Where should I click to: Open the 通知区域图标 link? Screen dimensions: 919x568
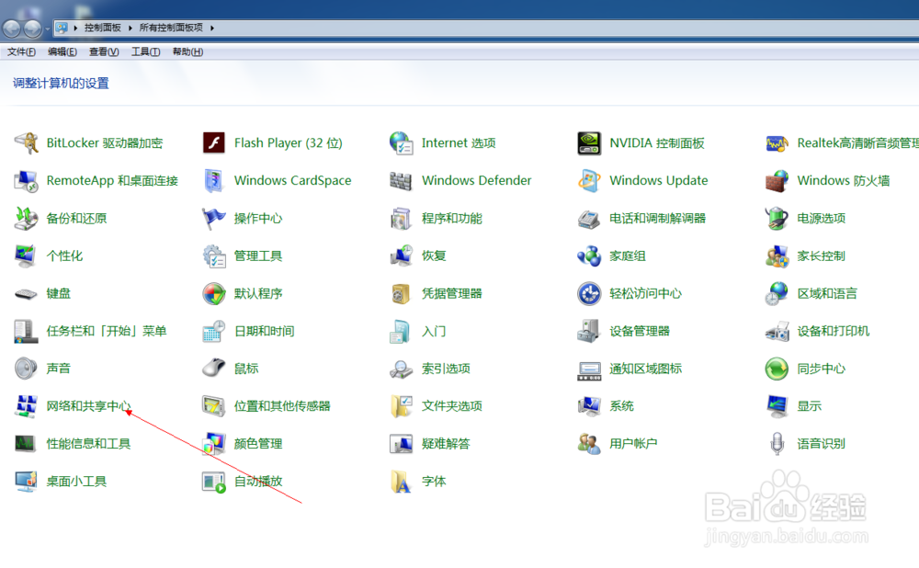click(x=645, y=369)
